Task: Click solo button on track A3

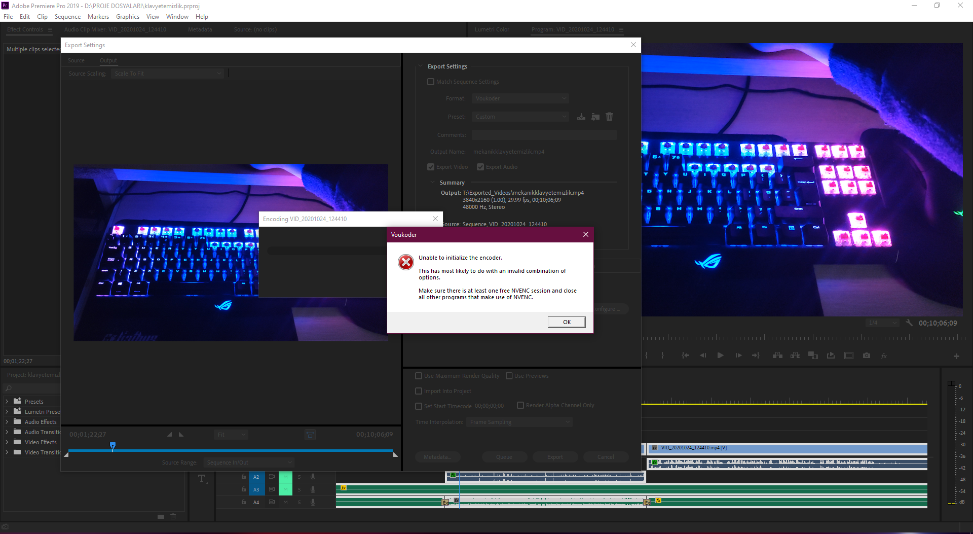Action: 299,489
